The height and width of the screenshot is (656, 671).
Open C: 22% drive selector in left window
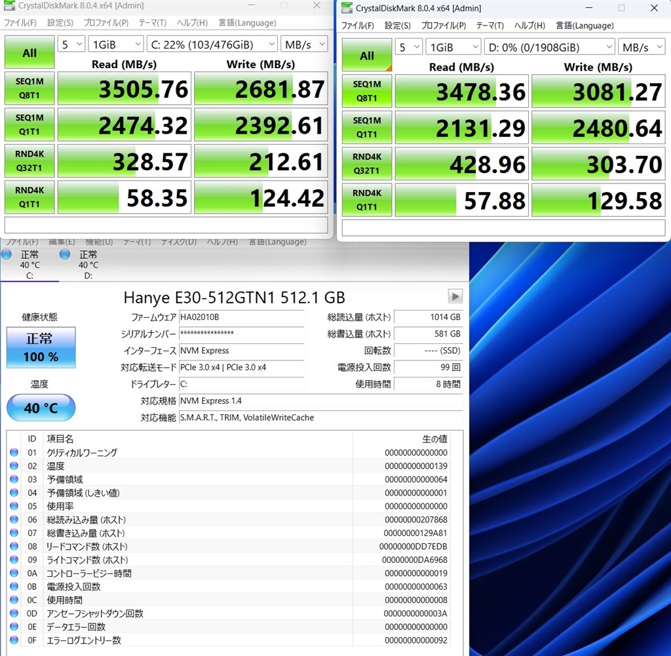click(212, 44)
